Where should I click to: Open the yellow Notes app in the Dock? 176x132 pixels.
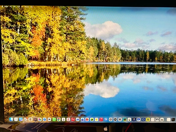(96, 119)
